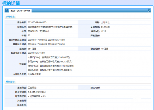This screenshot has width=154, height=110.
Task: Open the 规划指标 section header
Action: tap(10, 82)
